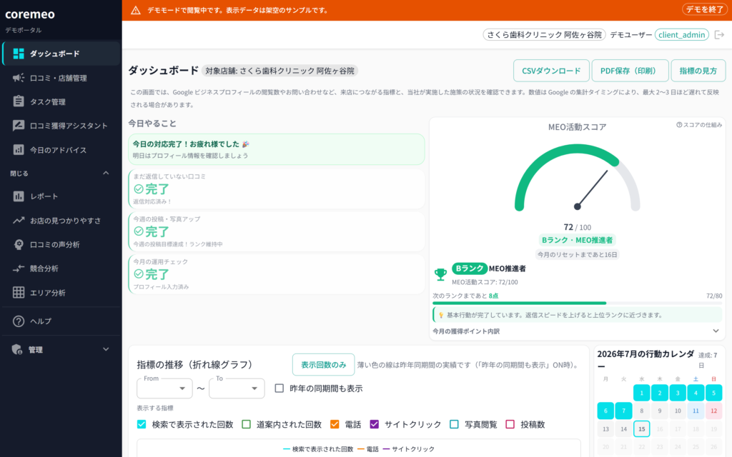The image size is (732, 457).
Task: Expand 今月の獲得ポイント内訳 section
Action: 576,331
